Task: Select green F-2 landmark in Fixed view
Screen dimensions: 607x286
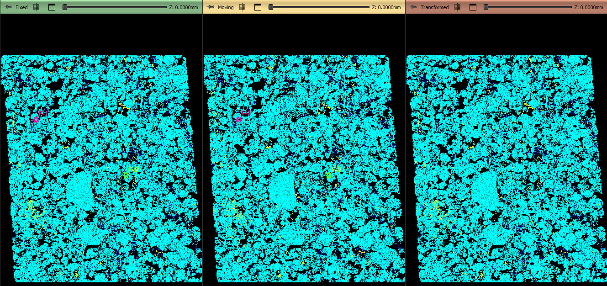Action: 126,175
